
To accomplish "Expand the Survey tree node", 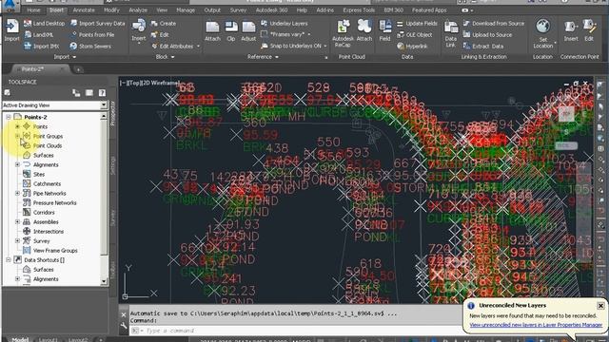I will 17,240.
